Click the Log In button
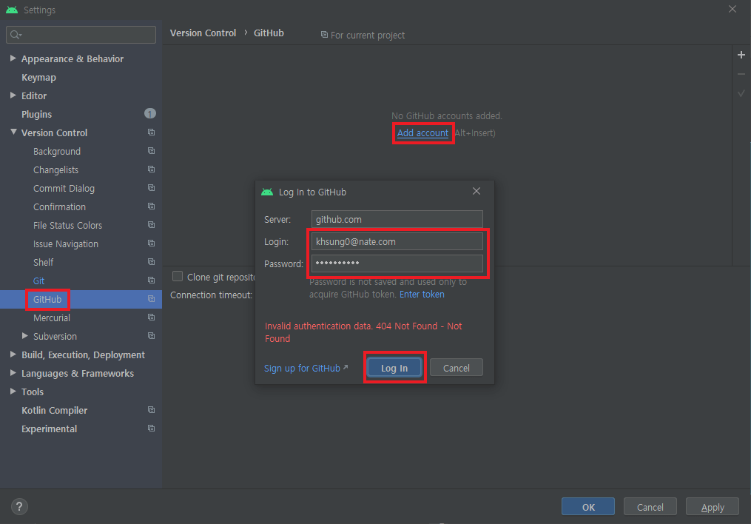Image resolution: width=751 pixels, height=524 pixels. coord(394,368)
